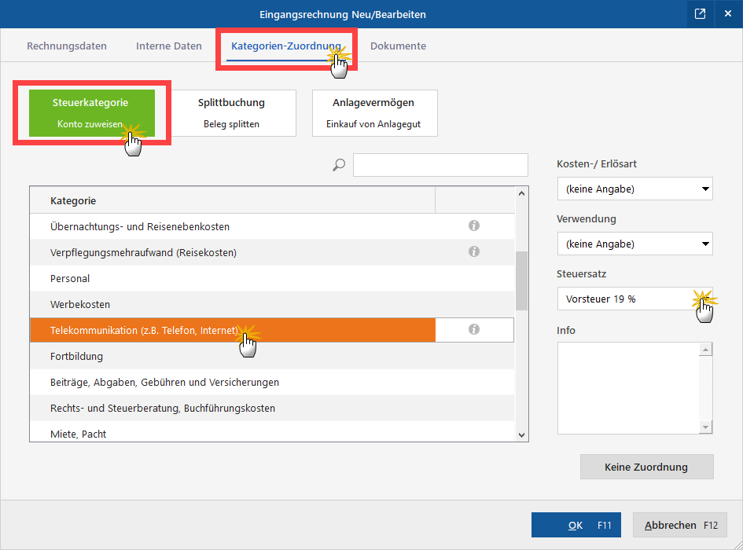The width and height of the screenshot is (743, 550).
Task: Confirm with the OK F11 button
Action: [576, 525]
